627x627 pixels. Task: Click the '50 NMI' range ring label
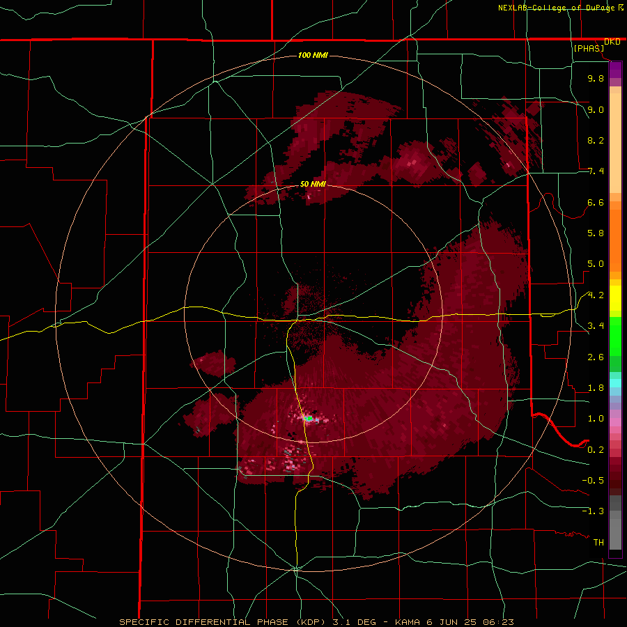click(313, 184)
